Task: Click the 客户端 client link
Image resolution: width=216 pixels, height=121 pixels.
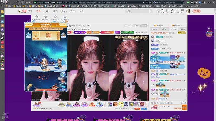Action: 144,33
